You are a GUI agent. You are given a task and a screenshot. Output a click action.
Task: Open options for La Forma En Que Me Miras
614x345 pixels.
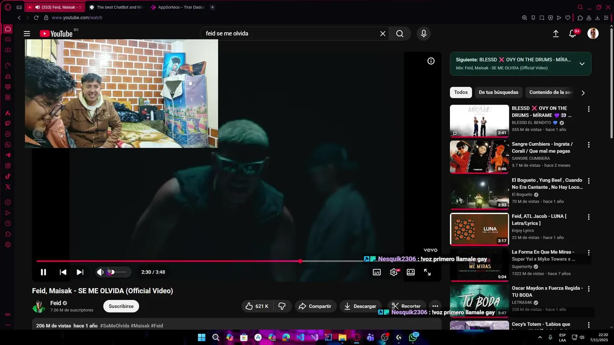pos(589,253)
